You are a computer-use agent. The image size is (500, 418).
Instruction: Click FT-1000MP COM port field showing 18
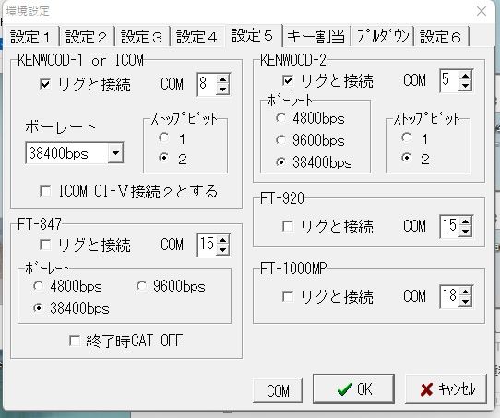450,296
